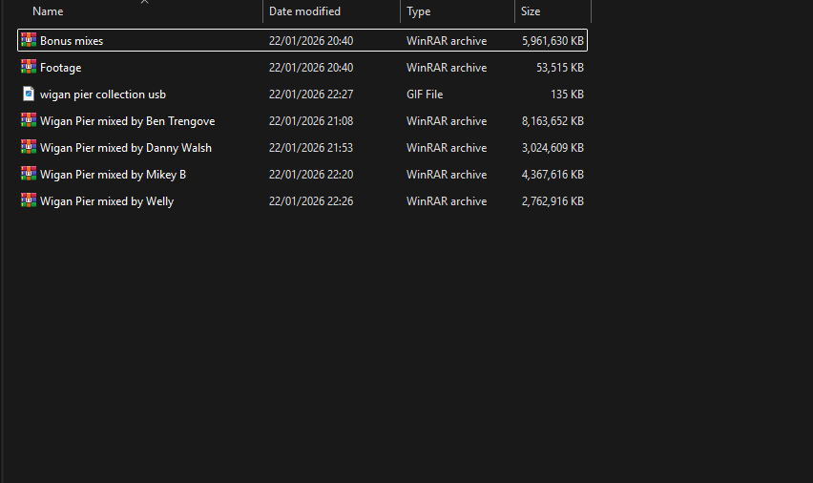The image size is (813, 483).
Task: Click WinRAR archive type in Footage row
Action: 447,68
